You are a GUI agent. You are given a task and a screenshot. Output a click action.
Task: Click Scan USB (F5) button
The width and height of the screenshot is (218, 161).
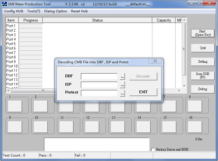[203, 76]
